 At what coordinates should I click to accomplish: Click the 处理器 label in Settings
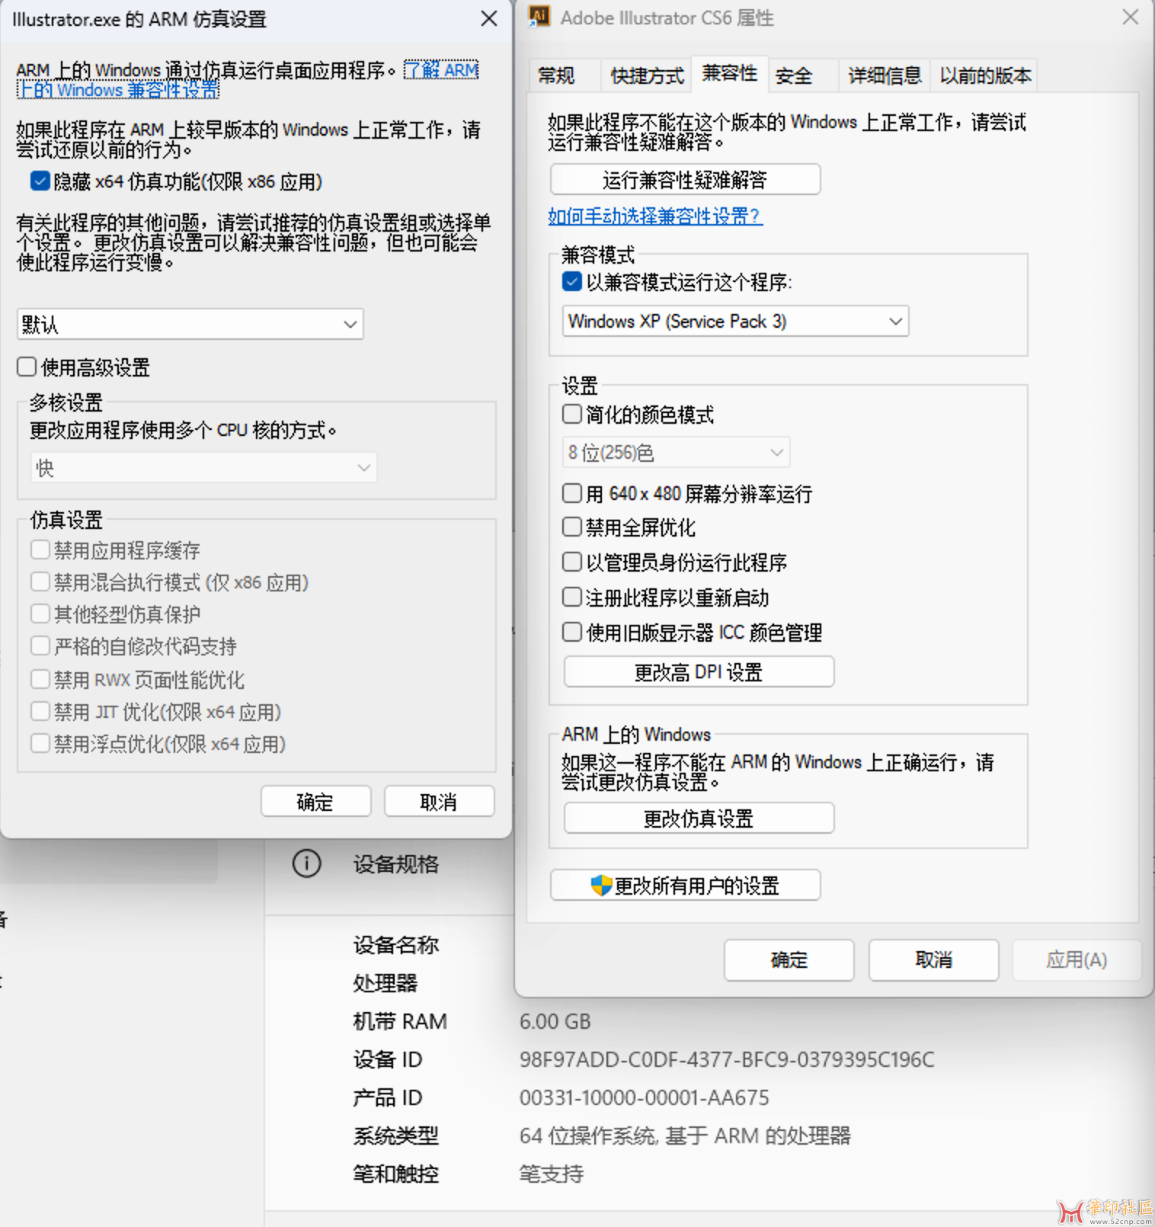click(x=385, y=983)
